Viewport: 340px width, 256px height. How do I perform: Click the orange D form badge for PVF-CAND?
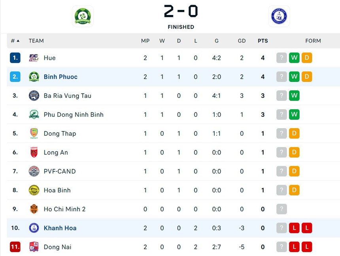point(294,171)
